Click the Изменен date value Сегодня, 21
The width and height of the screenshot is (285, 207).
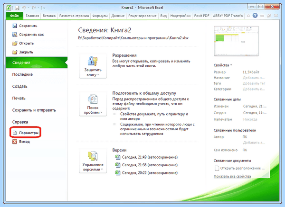255,106
